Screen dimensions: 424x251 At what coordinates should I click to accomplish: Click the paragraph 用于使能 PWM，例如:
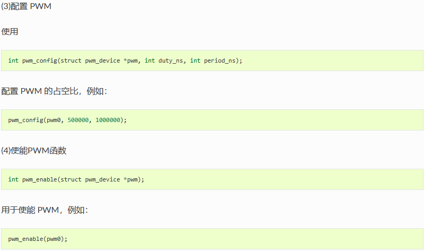click(45, 210)
